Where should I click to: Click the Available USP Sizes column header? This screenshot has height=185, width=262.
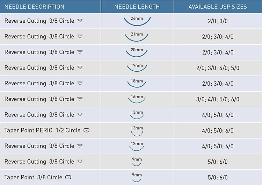pyautogui.click(x=217, y=7)
